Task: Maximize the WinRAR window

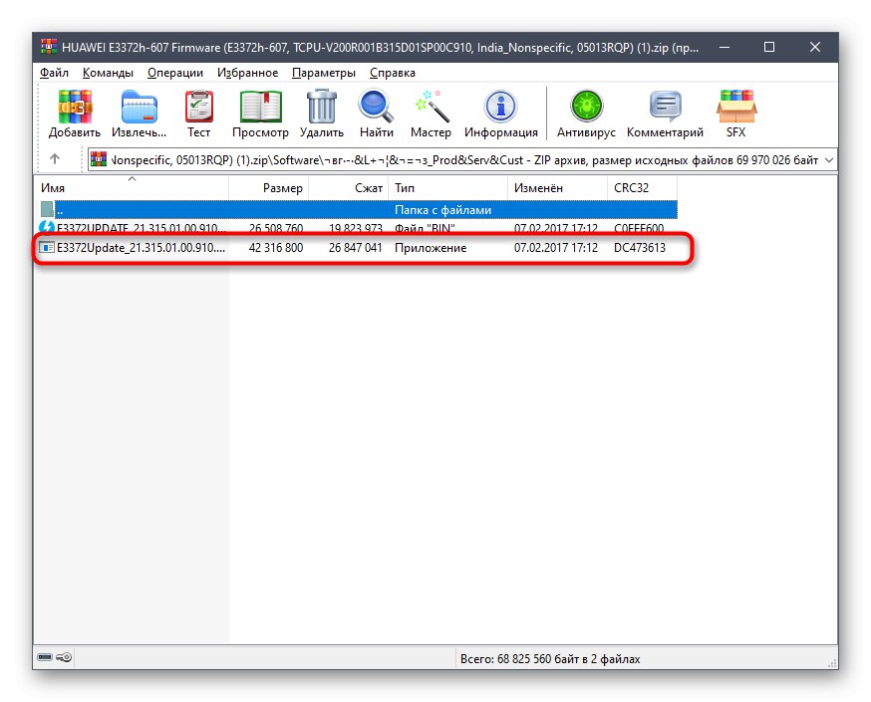Action: tap(768, 47)
